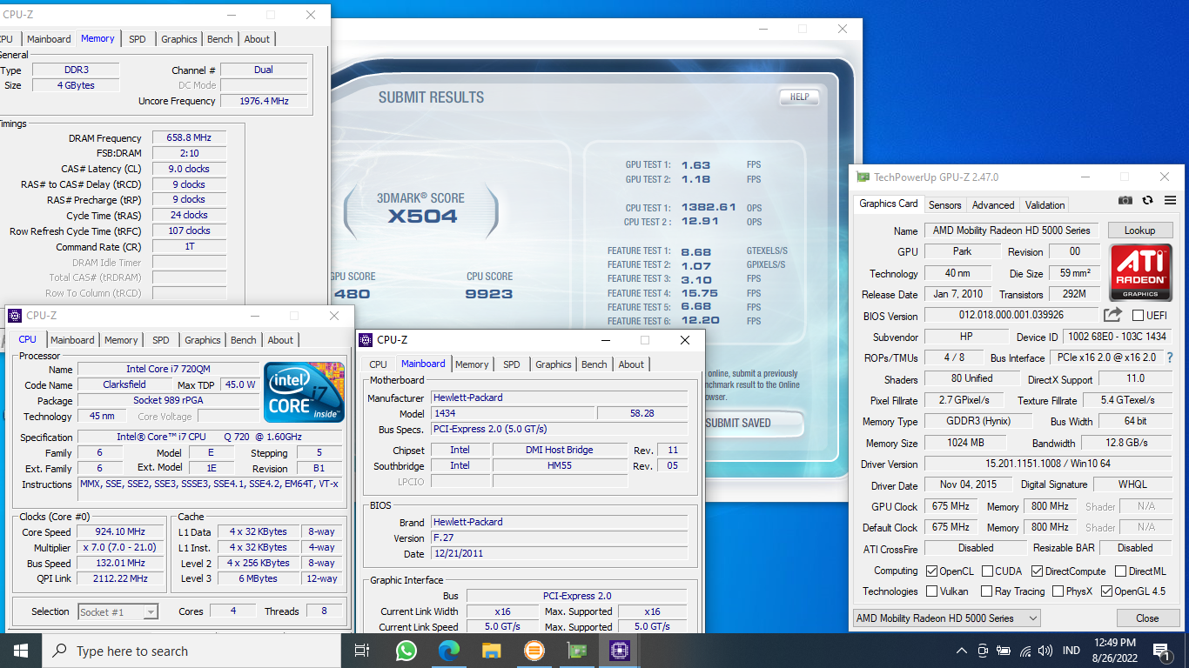The height and width of the screenshot is (668, 1189).
Task: Open the Windows Start menu
Action: (x=21, y=651)
